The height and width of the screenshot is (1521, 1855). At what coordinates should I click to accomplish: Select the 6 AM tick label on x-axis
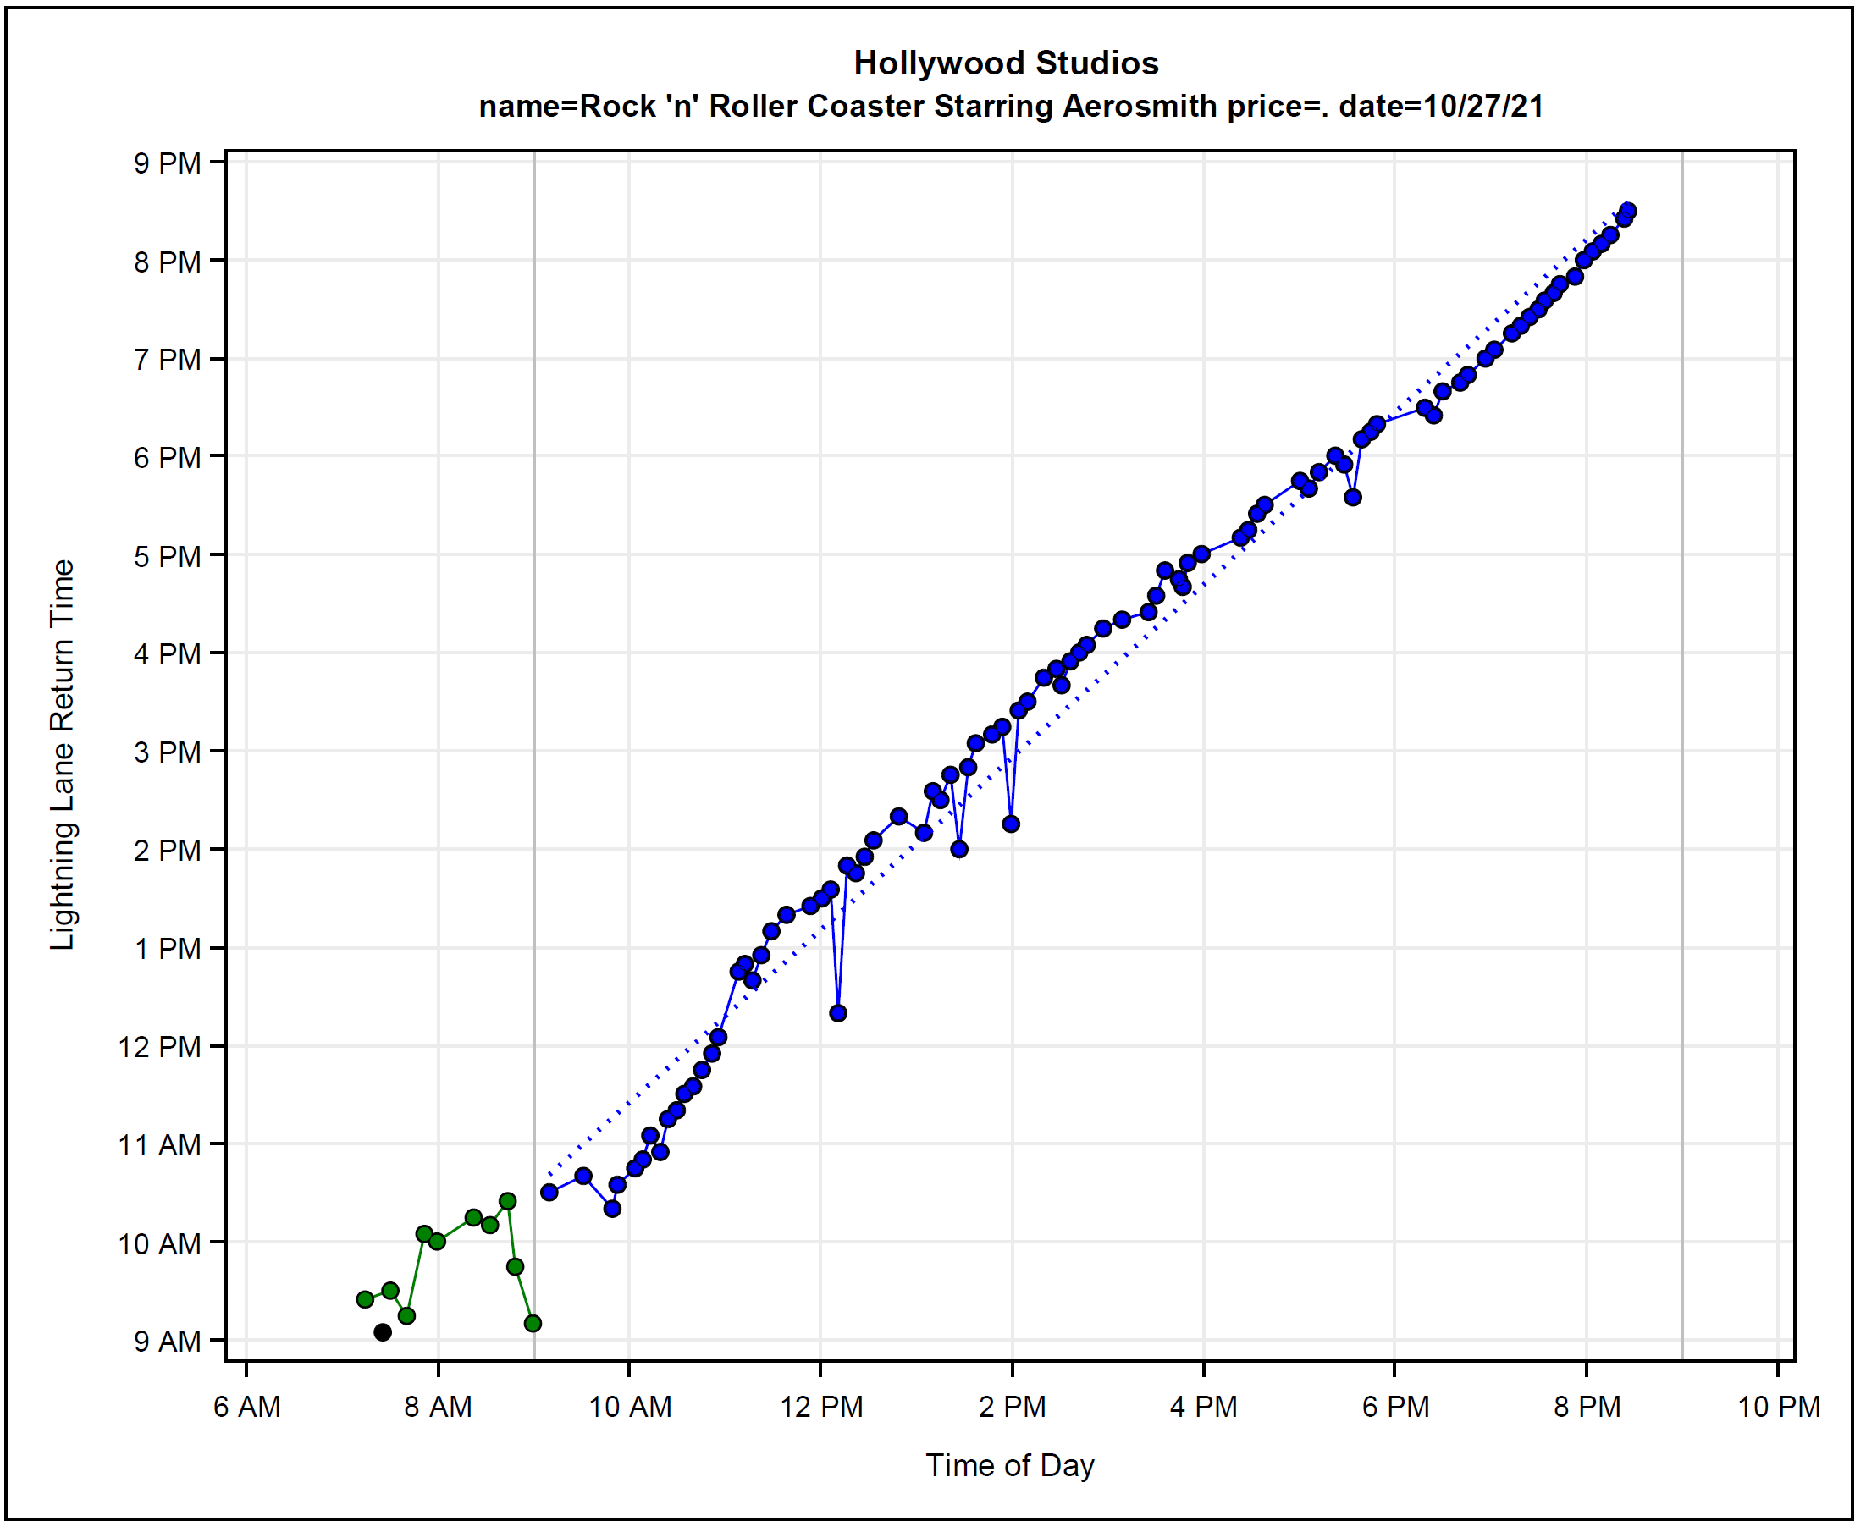pyautogui.click(x=247, y=1407)
